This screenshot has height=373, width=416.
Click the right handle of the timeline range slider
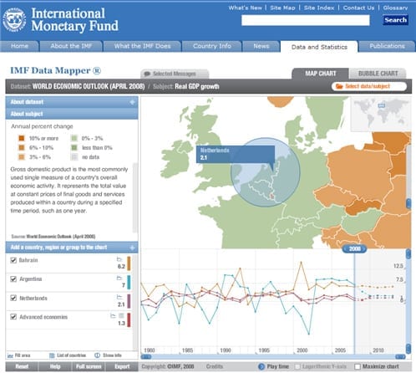(x=400, y=356)
